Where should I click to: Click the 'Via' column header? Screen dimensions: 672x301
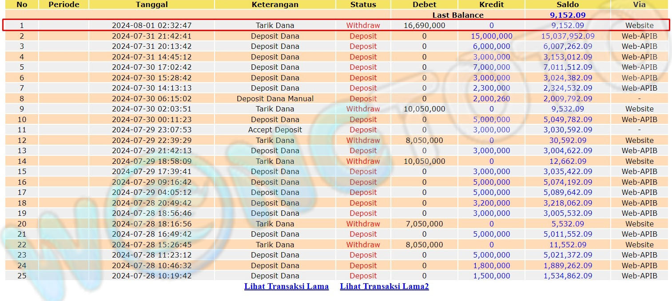pos(639,4)
